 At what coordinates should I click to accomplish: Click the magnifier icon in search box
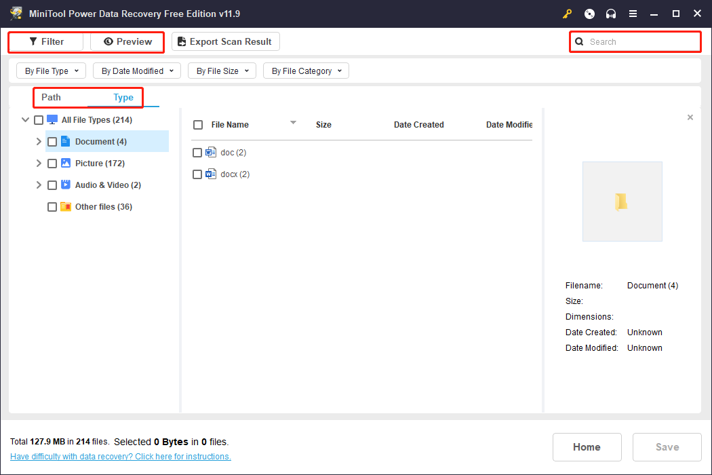(x=579, y=42)
